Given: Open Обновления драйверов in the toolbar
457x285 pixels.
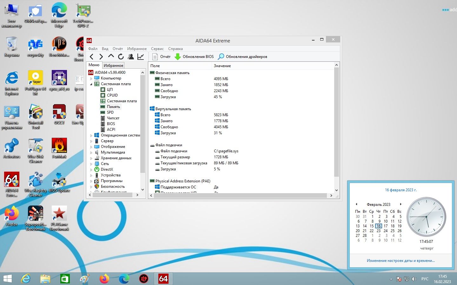Looking at the screenshot, I should 243,57.
